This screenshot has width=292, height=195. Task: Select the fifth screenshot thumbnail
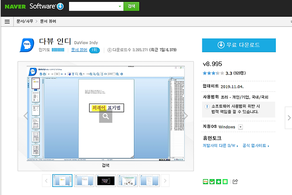click(149, 180)
